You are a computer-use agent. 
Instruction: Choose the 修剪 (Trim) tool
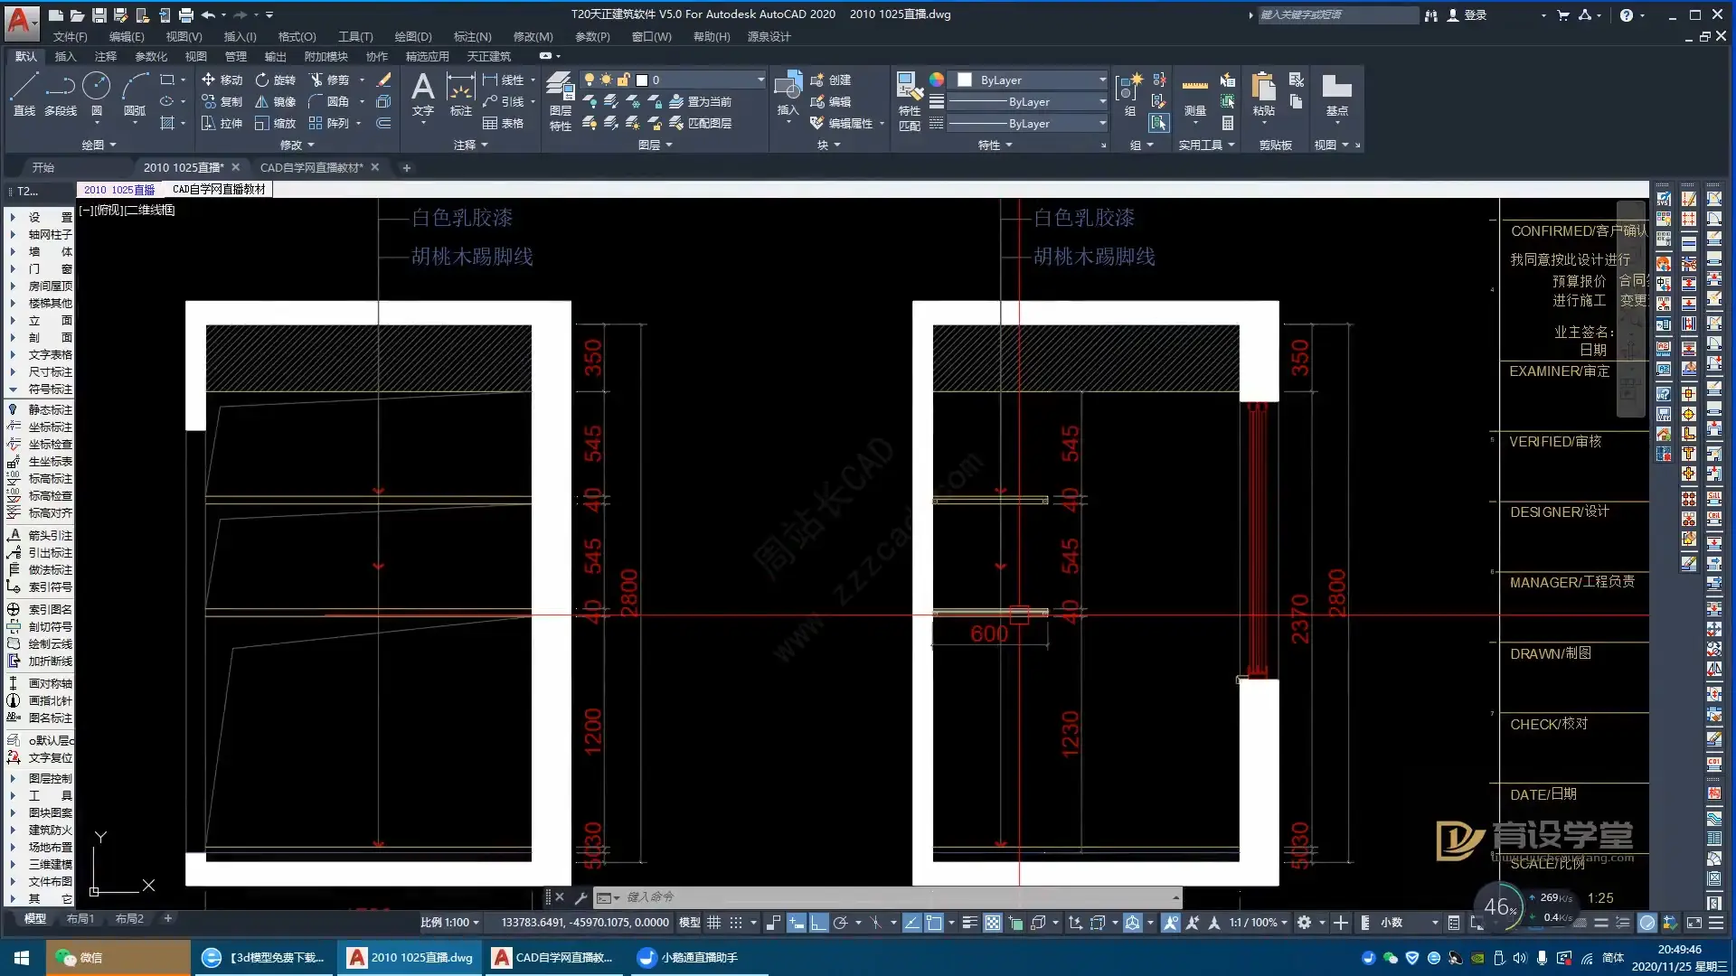pos(328,80)
